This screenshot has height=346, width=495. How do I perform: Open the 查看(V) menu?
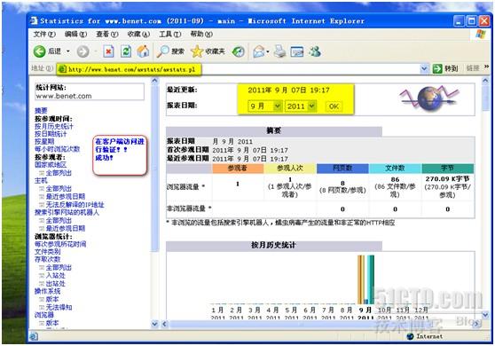(x=107, y=34)
